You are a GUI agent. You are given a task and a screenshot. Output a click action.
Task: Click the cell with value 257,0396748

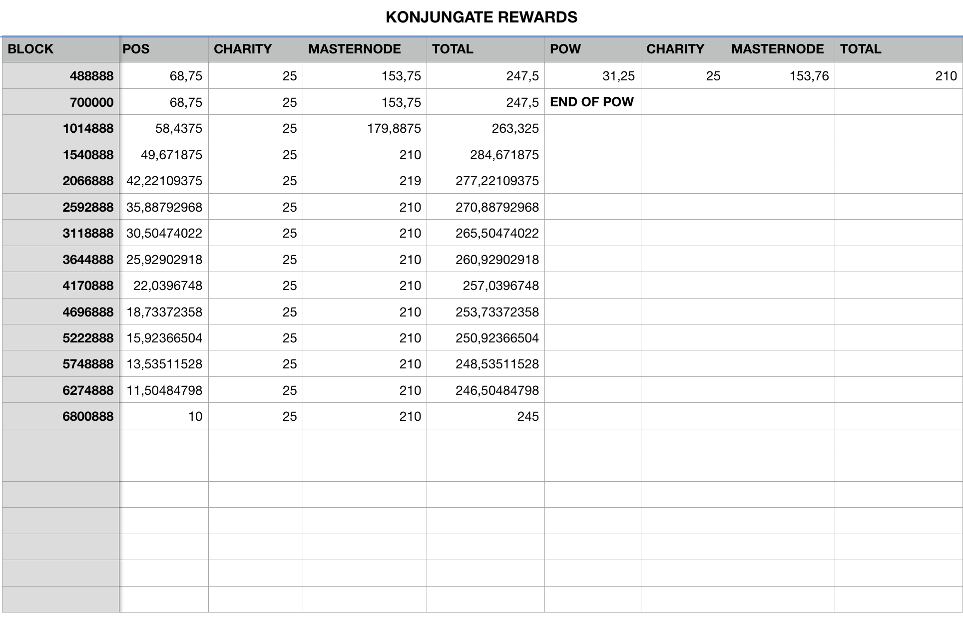coord(500,286)
